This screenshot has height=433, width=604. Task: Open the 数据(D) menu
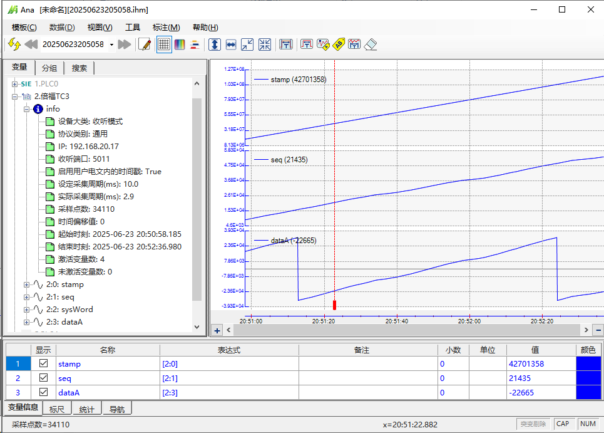click(x=62, y=28)
